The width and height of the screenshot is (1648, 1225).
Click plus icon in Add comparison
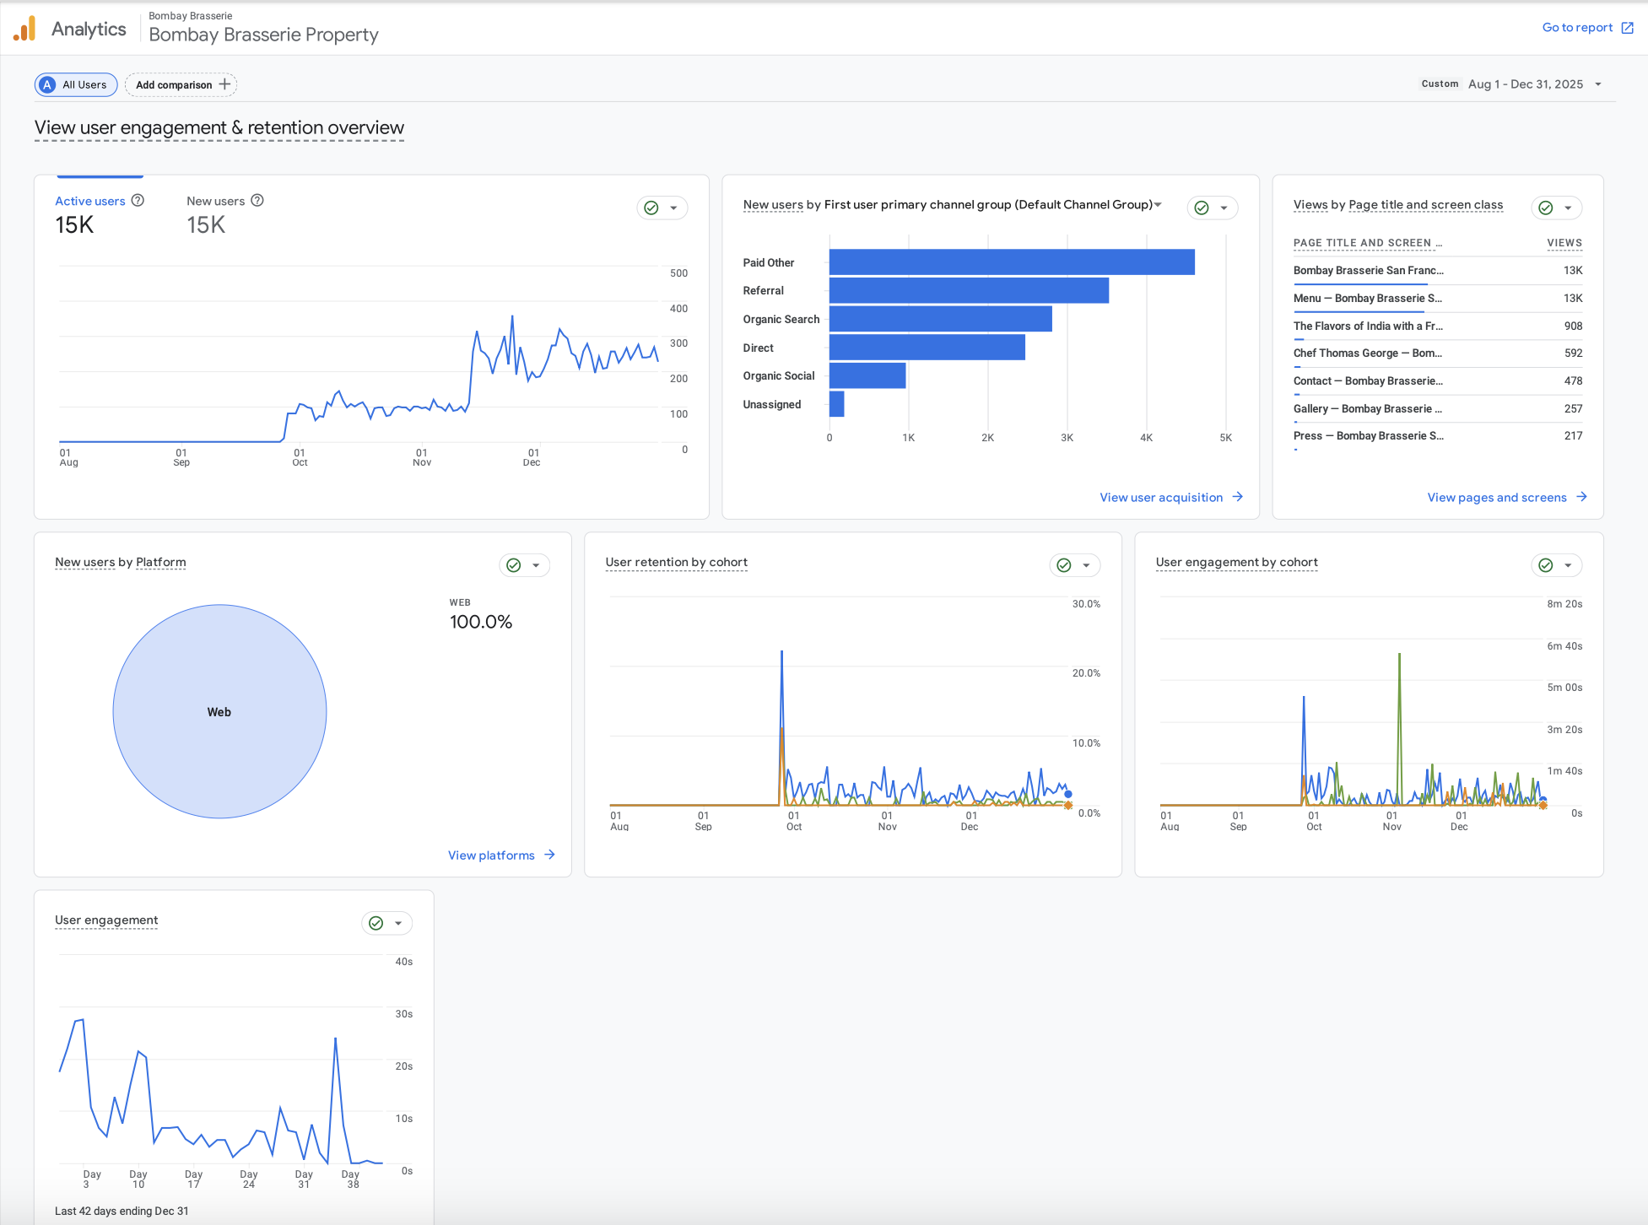pyautogui.click(x=224, y=84)
